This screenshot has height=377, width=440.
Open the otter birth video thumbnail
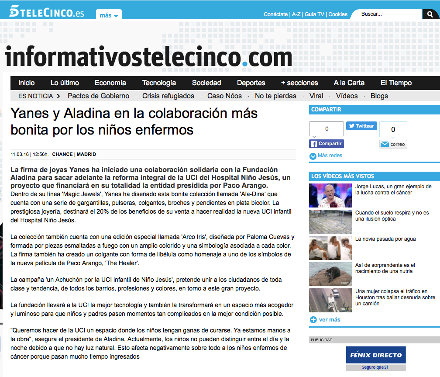point(330,274)
